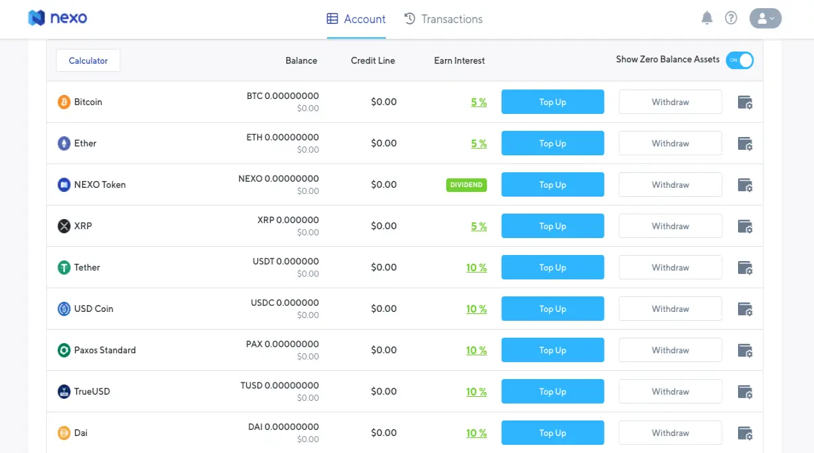Withdraw NEXO Token

point(670,184)
